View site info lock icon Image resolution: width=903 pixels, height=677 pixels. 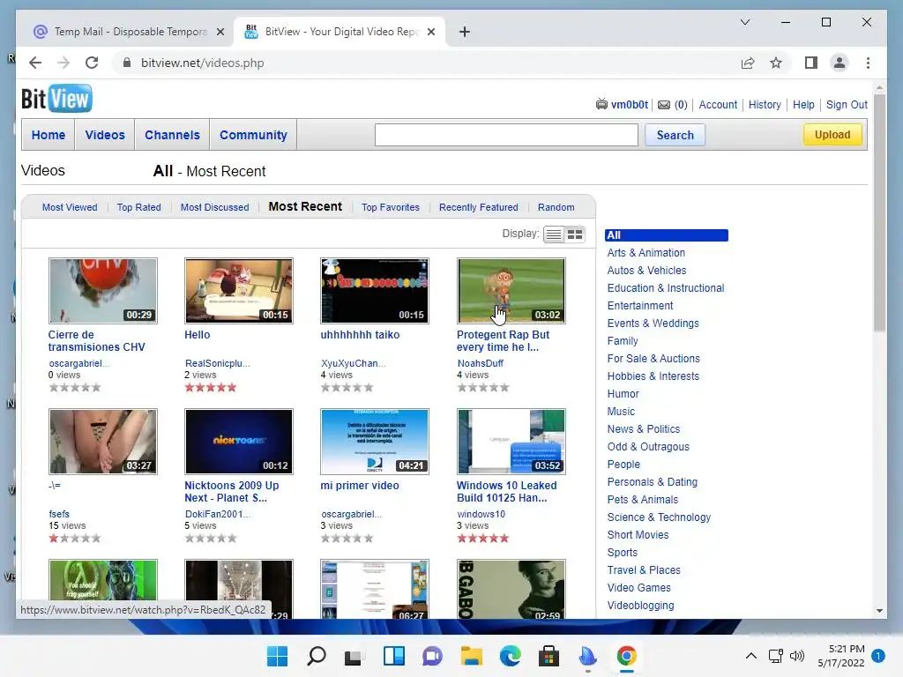click(127, 63)
